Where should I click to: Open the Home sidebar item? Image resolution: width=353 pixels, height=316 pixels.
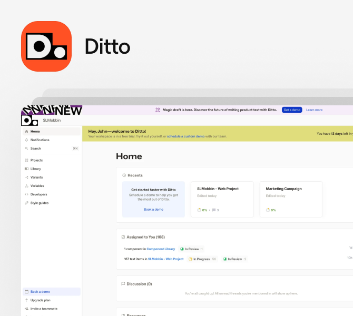(x=52, y=132)
